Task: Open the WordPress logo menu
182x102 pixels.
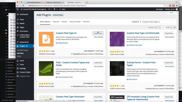Action: click(x=18, y=9)
